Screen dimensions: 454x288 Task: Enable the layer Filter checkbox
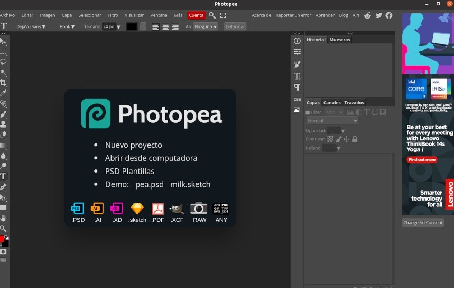pos(308,112)
